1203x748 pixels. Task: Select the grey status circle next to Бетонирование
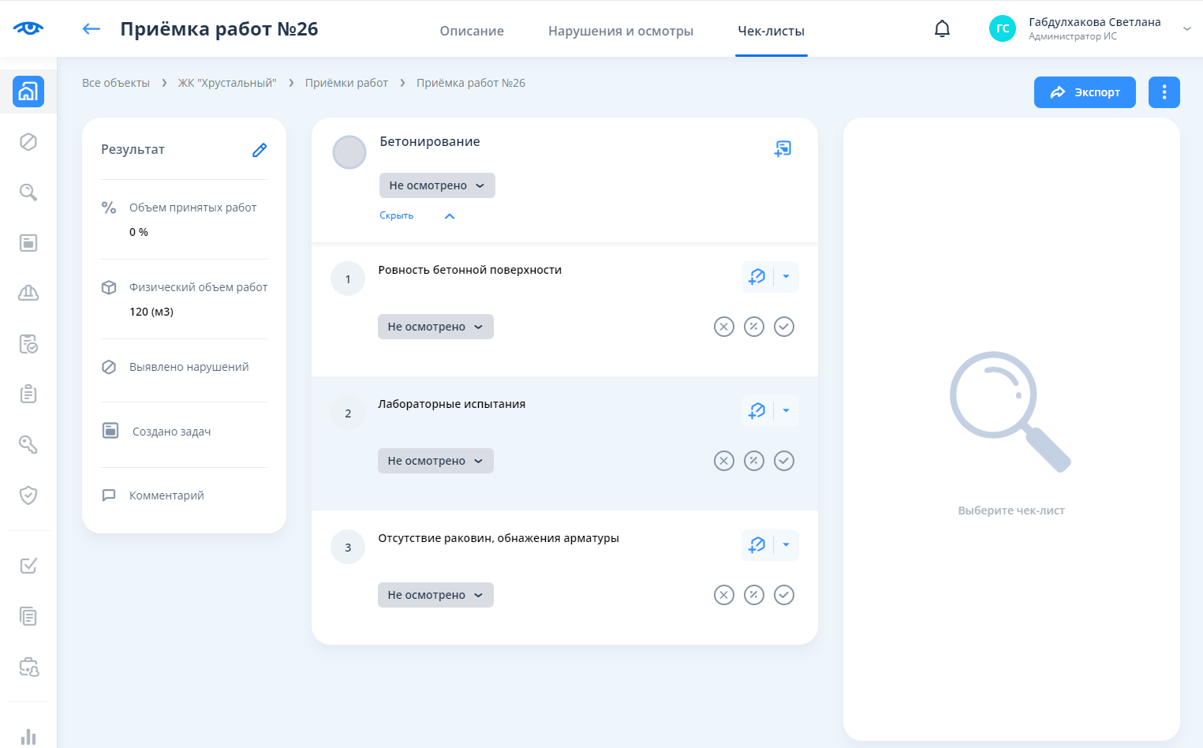(x=349, y=152)
